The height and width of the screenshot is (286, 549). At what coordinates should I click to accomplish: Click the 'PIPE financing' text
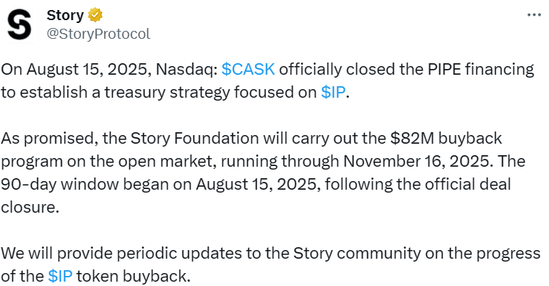[x=480, y=69]
